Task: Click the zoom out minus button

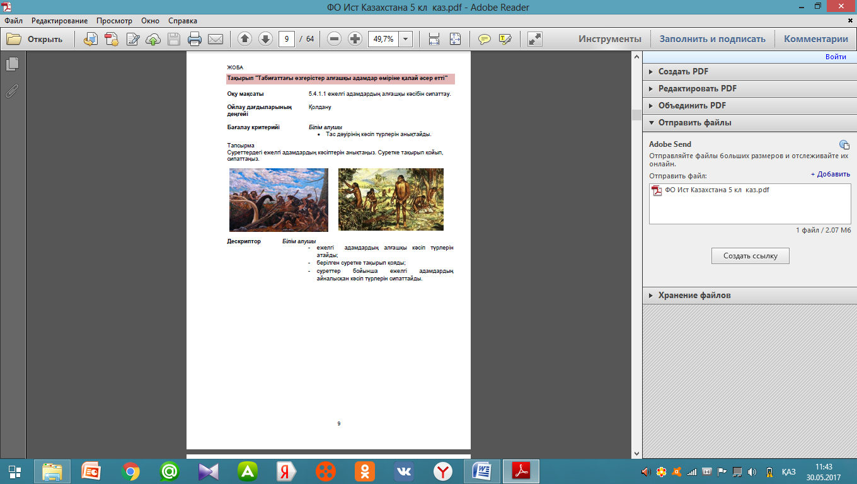Action: 335,39
